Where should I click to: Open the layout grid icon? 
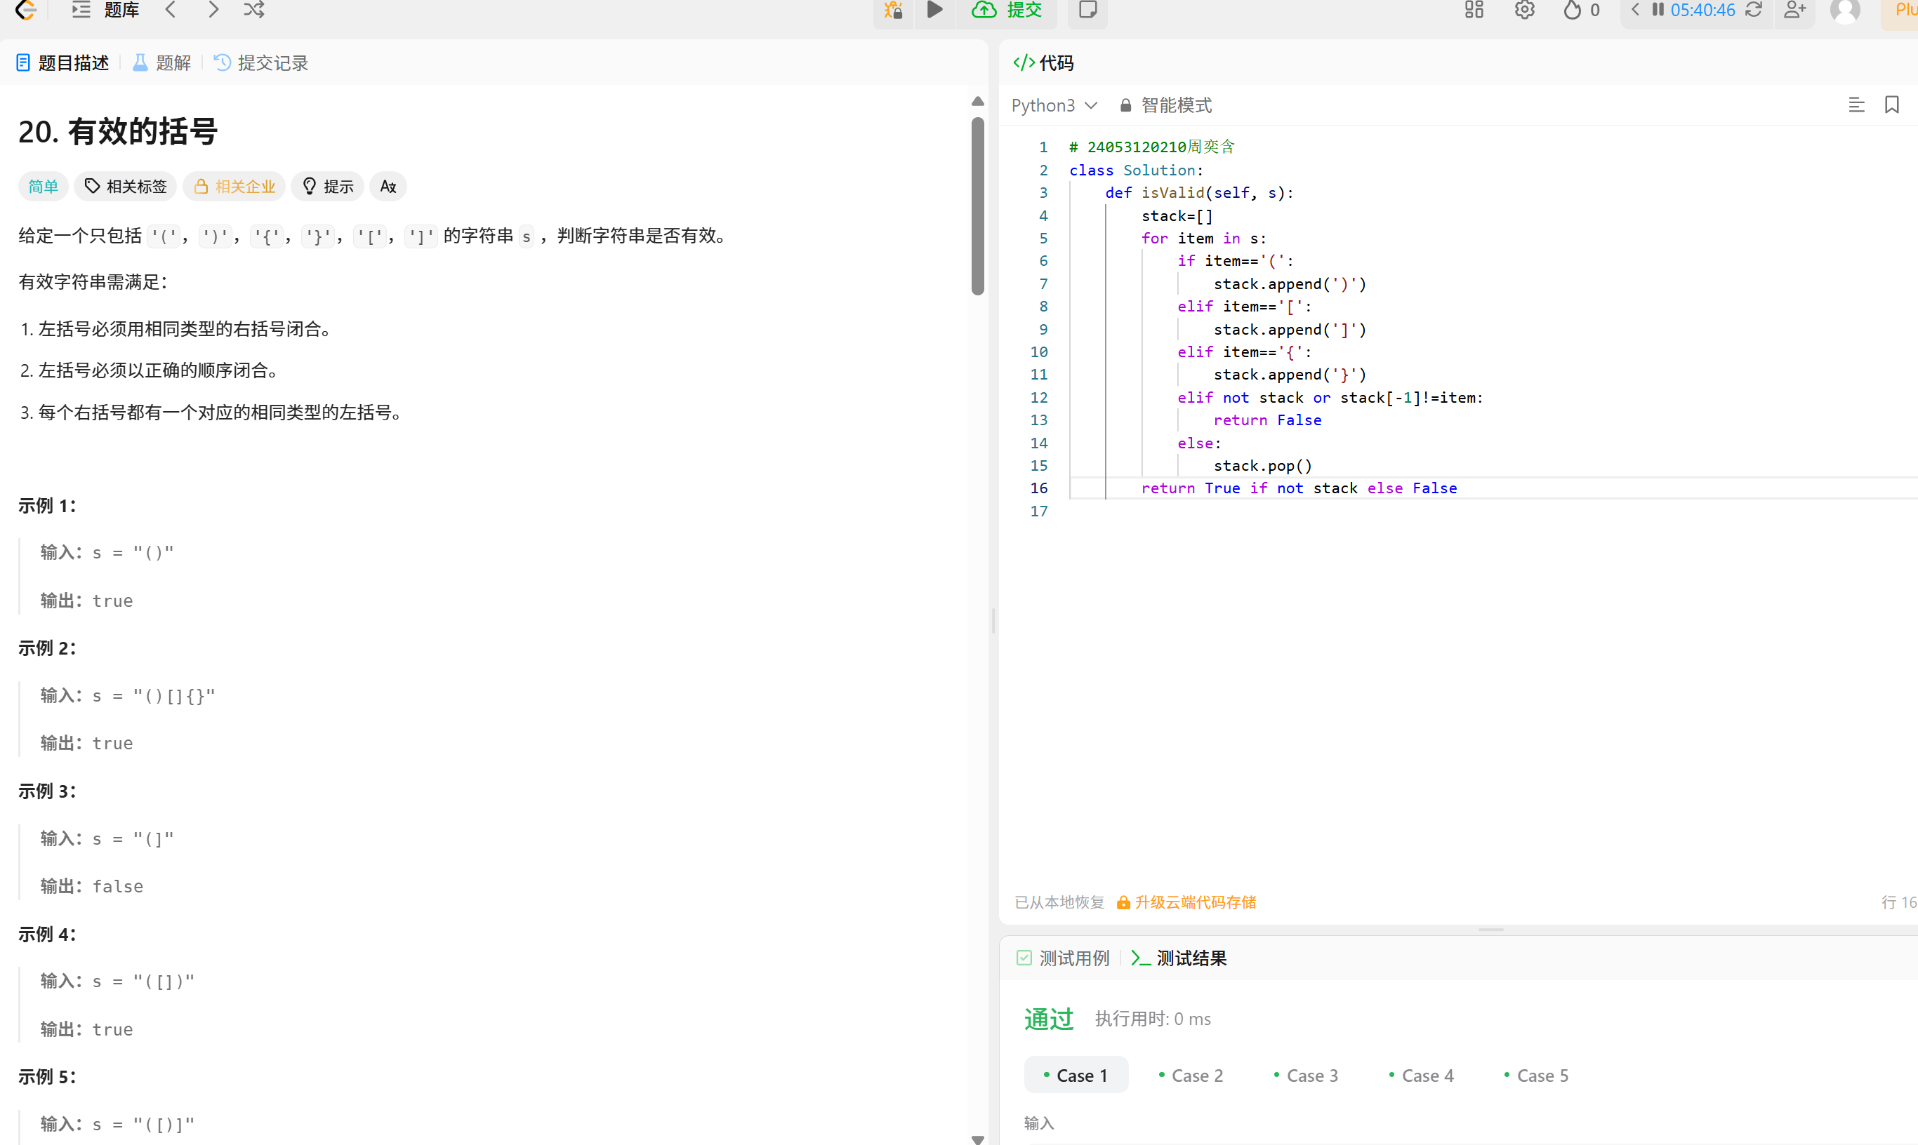coord(1474,10)
